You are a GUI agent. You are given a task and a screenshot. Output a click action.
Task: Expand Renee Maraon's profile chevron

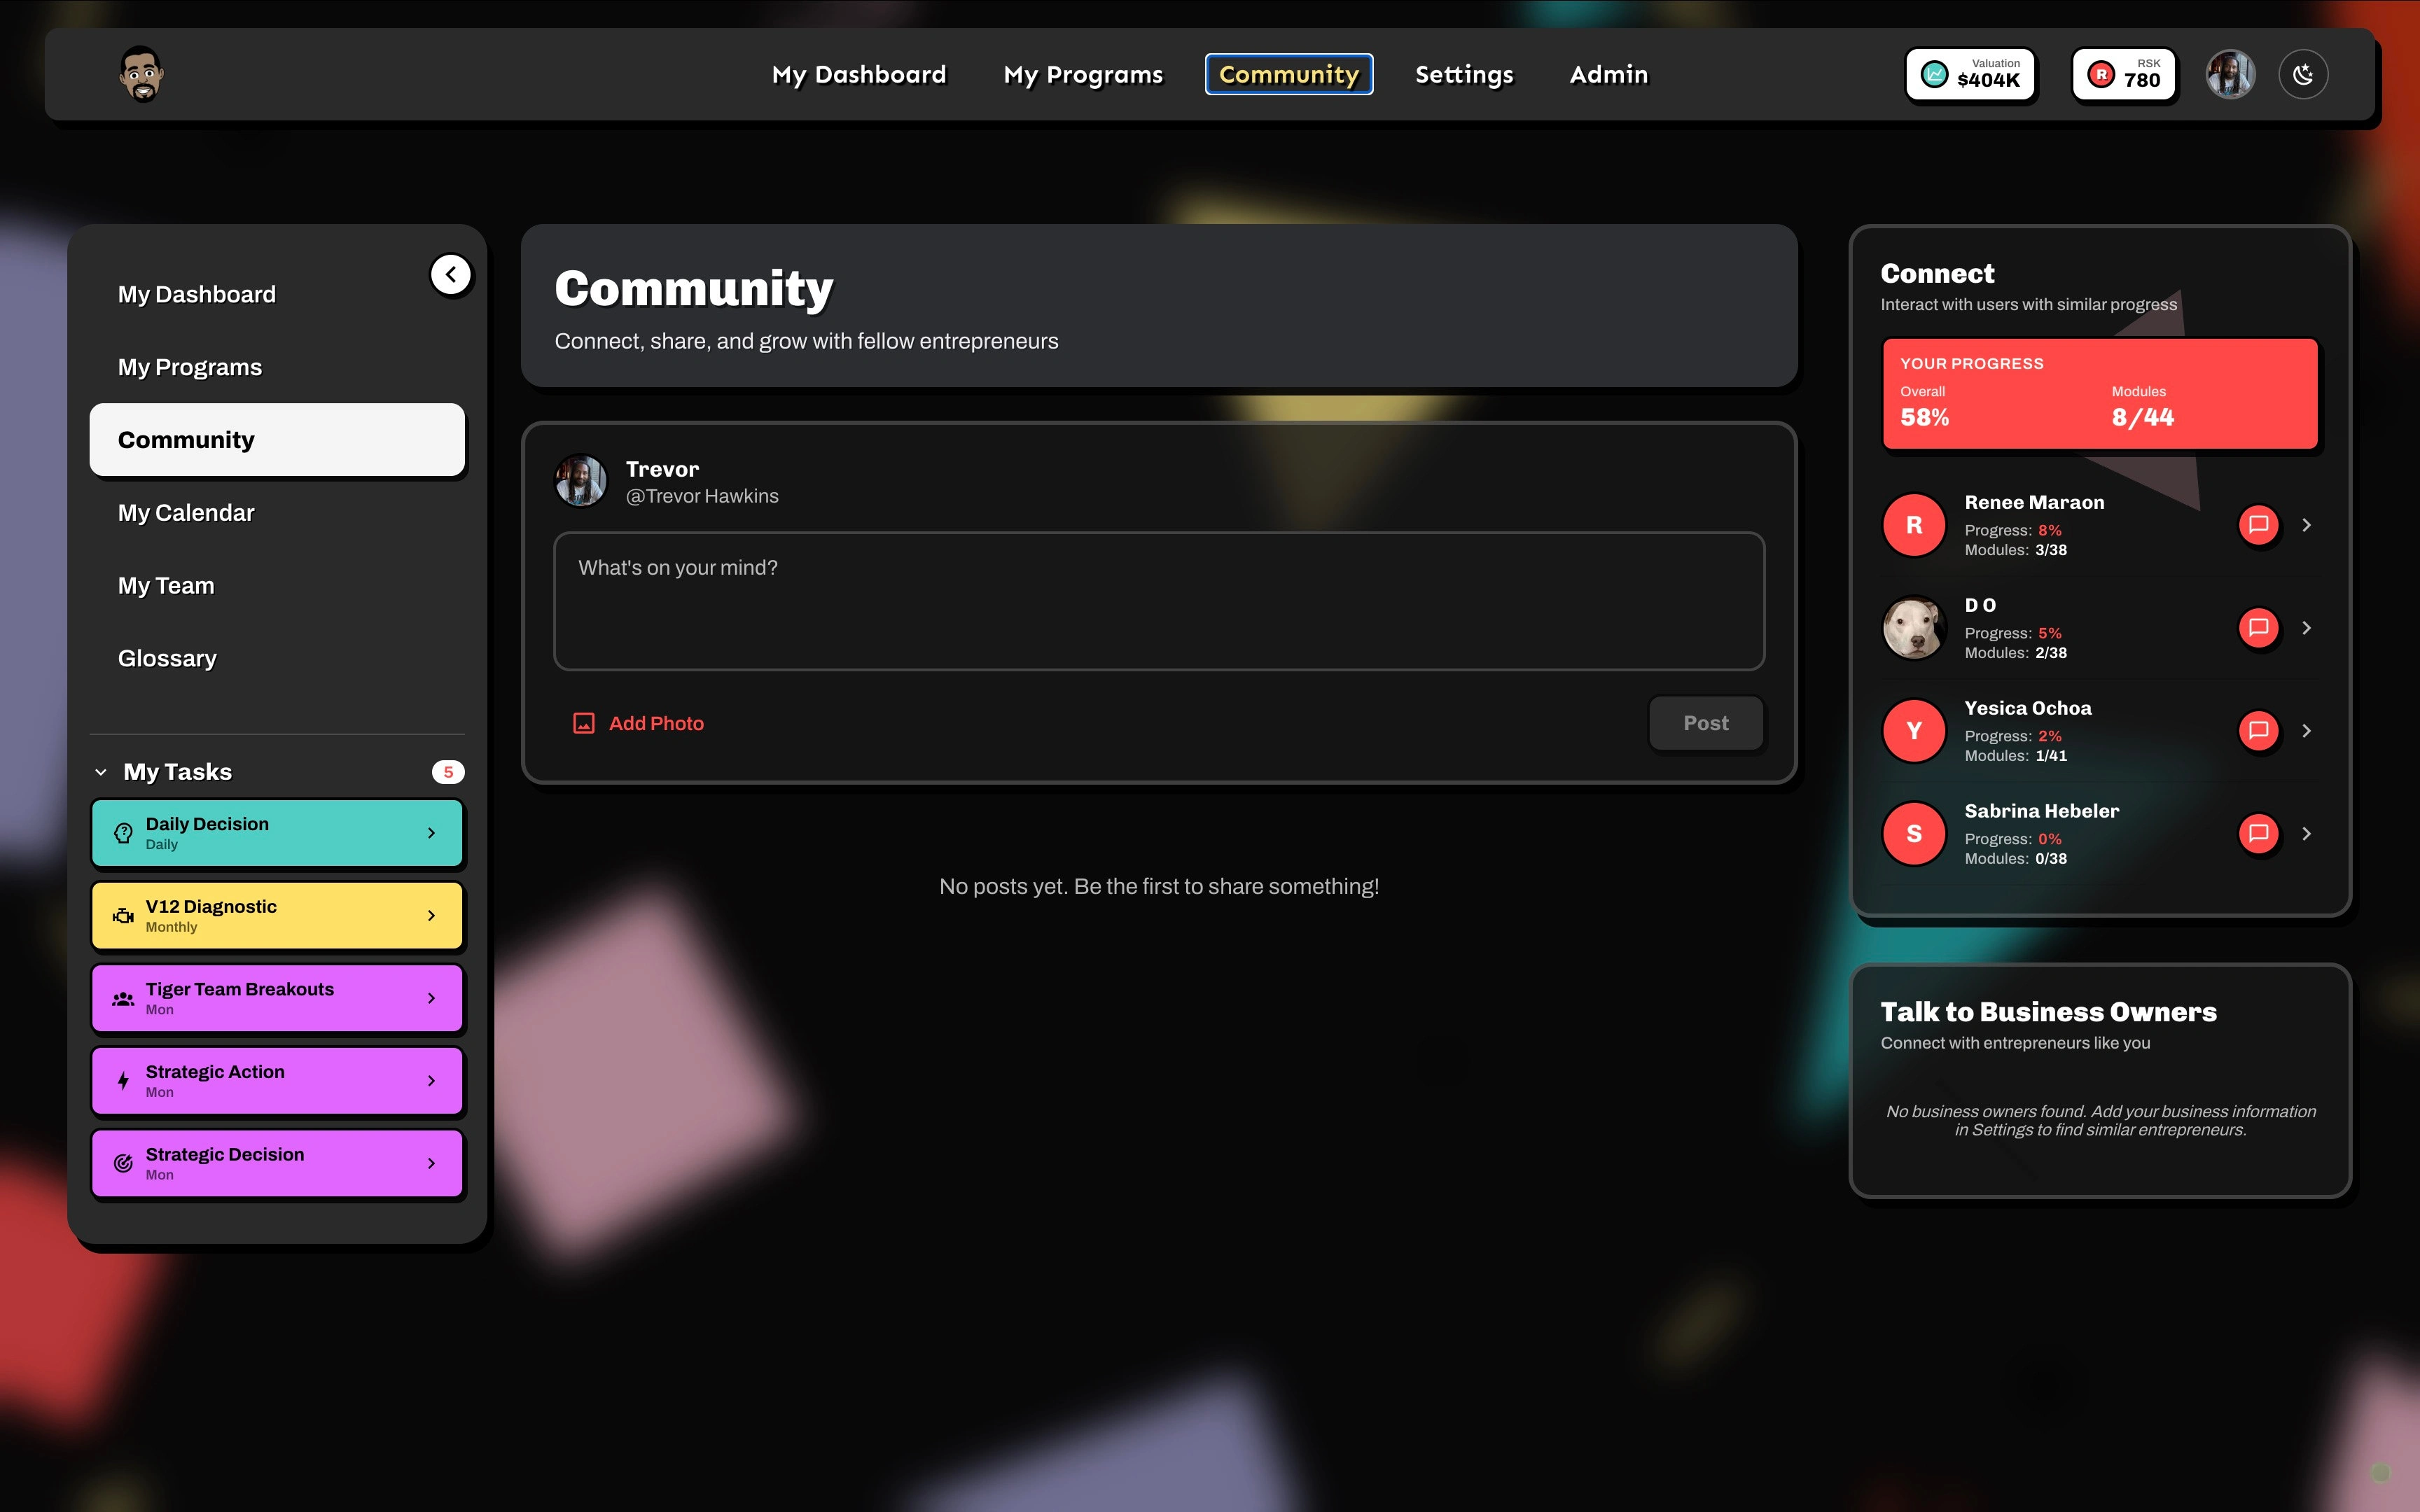pos(2306,525)
